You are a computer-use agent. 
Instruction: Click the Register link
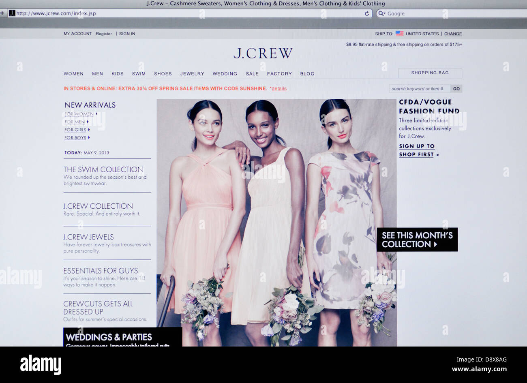104,34
